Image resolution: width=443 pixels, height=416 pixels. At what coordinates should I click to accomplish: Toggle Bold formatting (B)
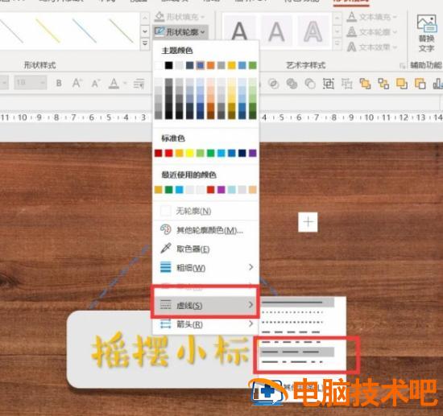[x=59, y=83]
